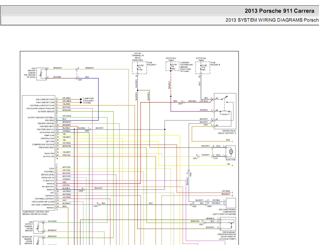Click the 'GRN/BLK' wire label

tap(66, 131)
